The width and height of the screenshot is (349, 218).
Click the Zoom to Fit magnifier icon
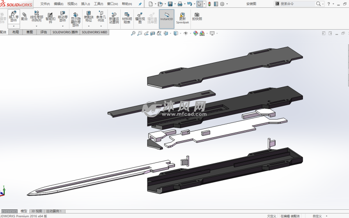(x=133, y=33)
